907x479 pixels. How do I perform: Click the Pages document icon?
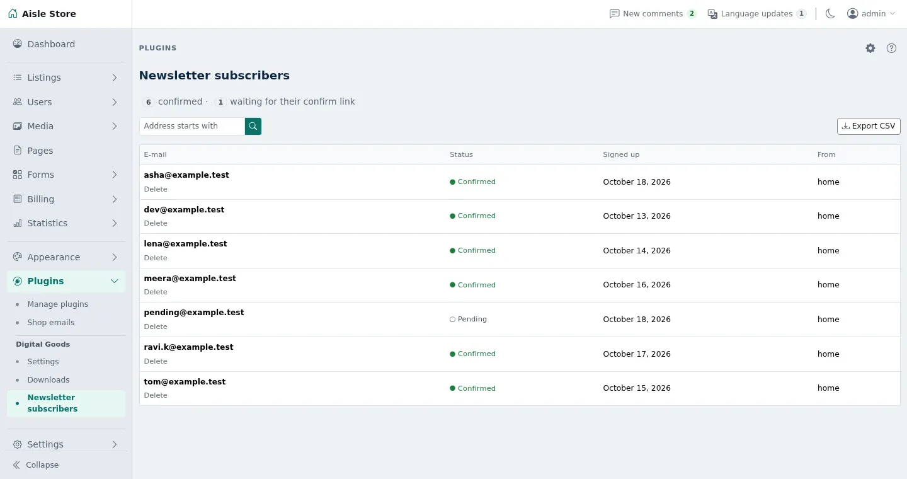click(x=18, y=151)
